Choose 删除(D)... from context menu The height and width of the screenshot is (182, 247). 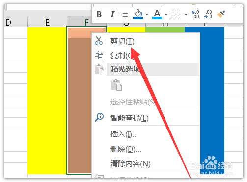[x=126, y=149]
